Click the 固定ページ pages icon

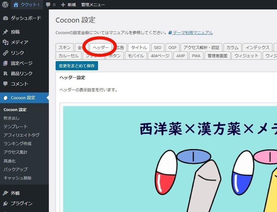(x=5, y=63)
